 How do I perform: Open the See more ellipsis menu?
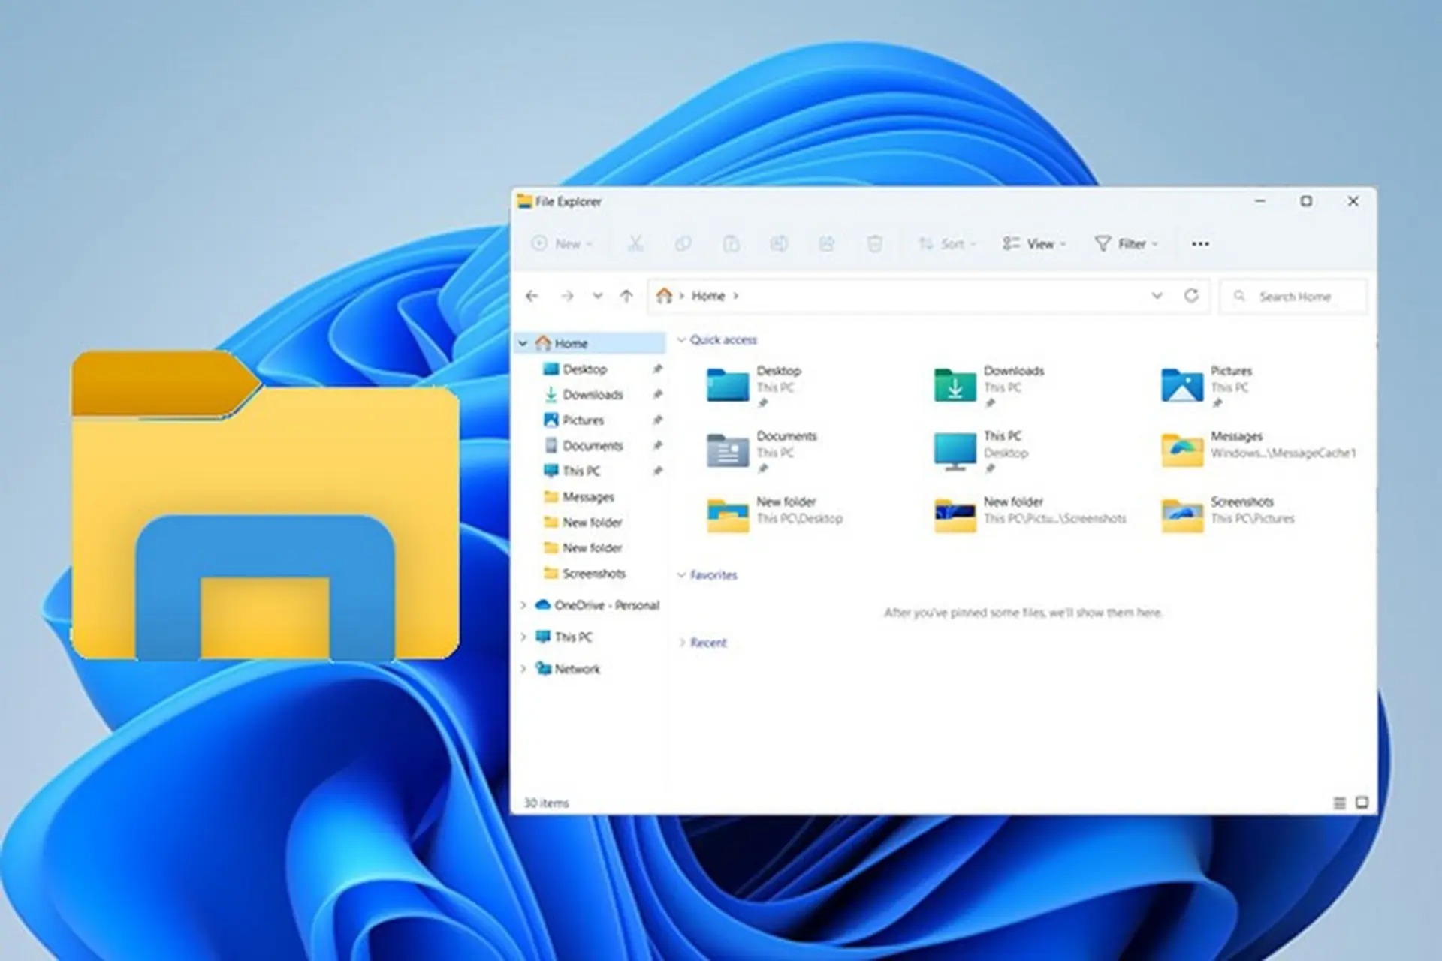[1200, 243]
